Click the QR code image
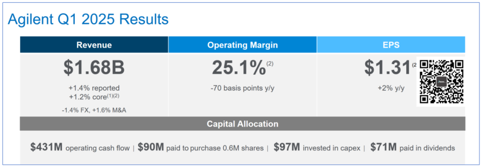The width and height of the screenshot is (481, 167). click(441, 82)
